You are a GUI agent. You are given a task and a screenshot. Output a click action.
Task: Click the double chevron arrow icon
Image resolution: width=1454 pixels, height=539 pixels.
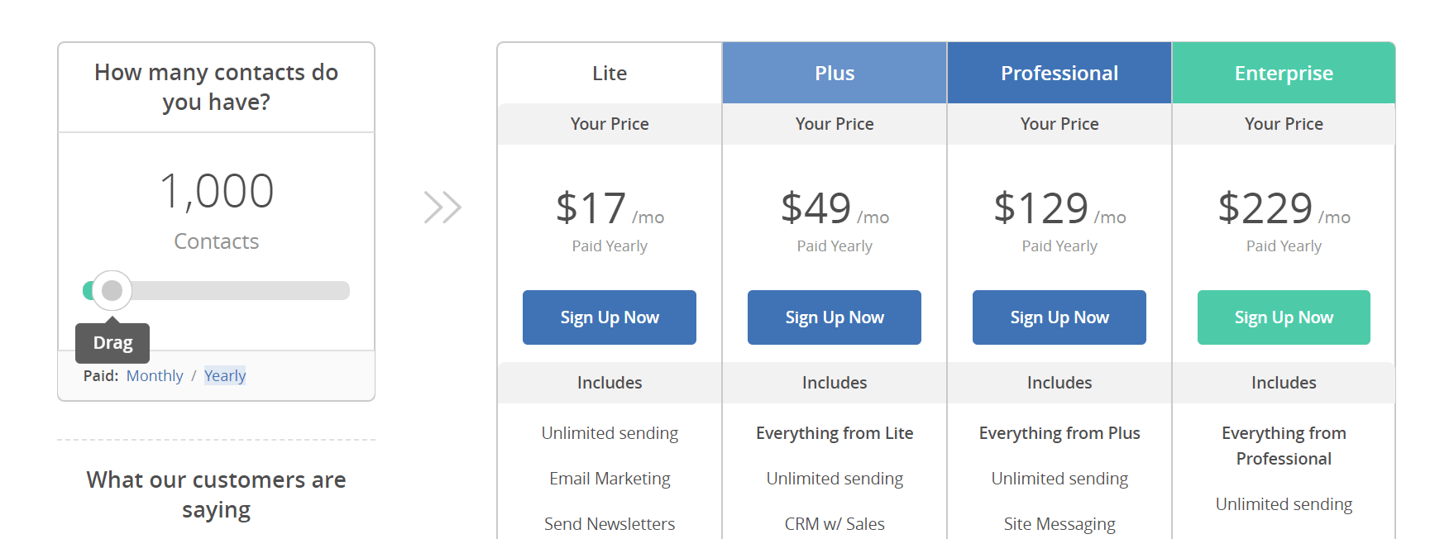(442, 207)
